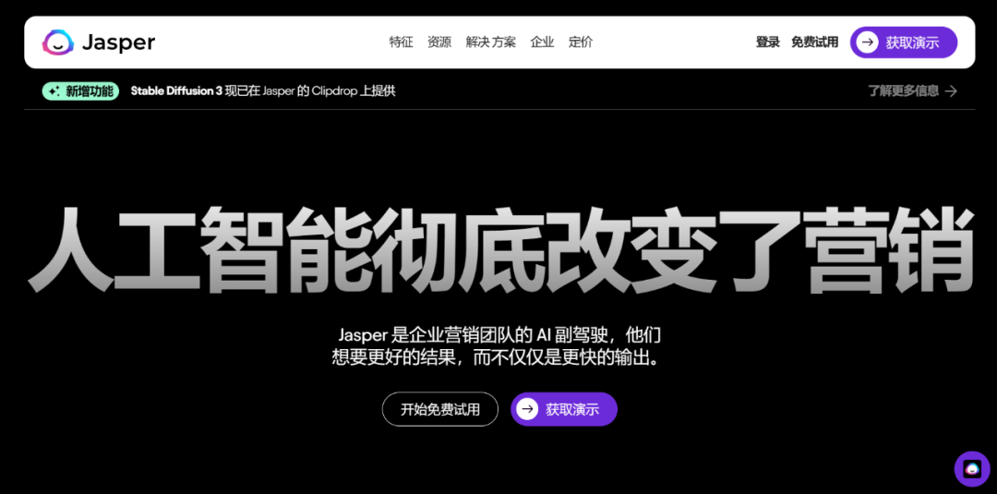Click the 登录 link
This screenshot has width=997, height=494.
tap(767, 42)
